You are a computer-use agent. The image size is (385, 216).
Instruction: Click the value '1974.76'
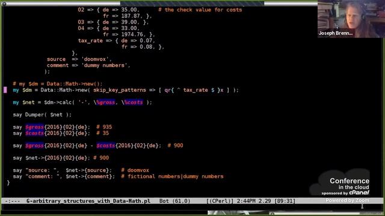[132, 35]
